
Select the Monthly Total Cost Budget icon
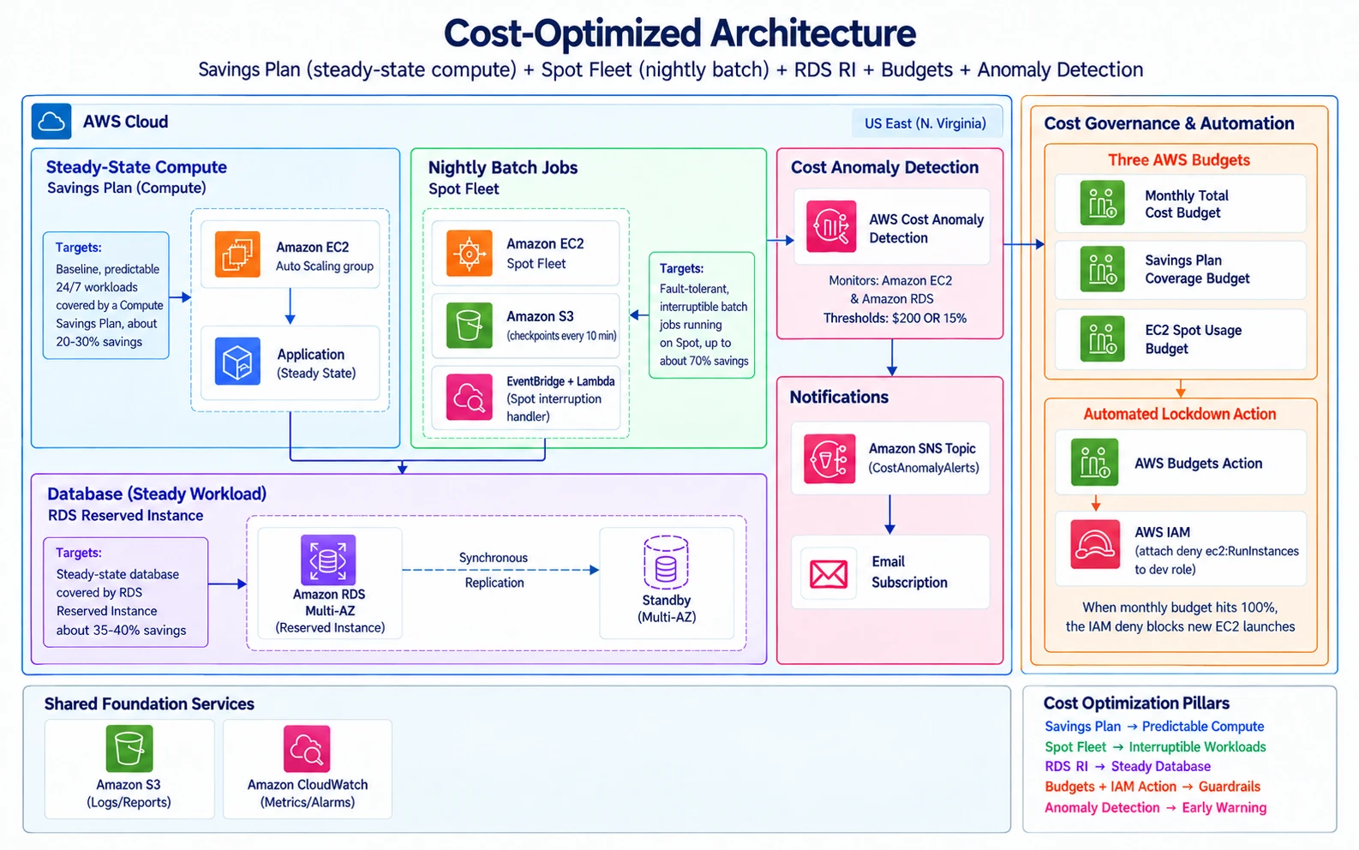(1102, 203)
